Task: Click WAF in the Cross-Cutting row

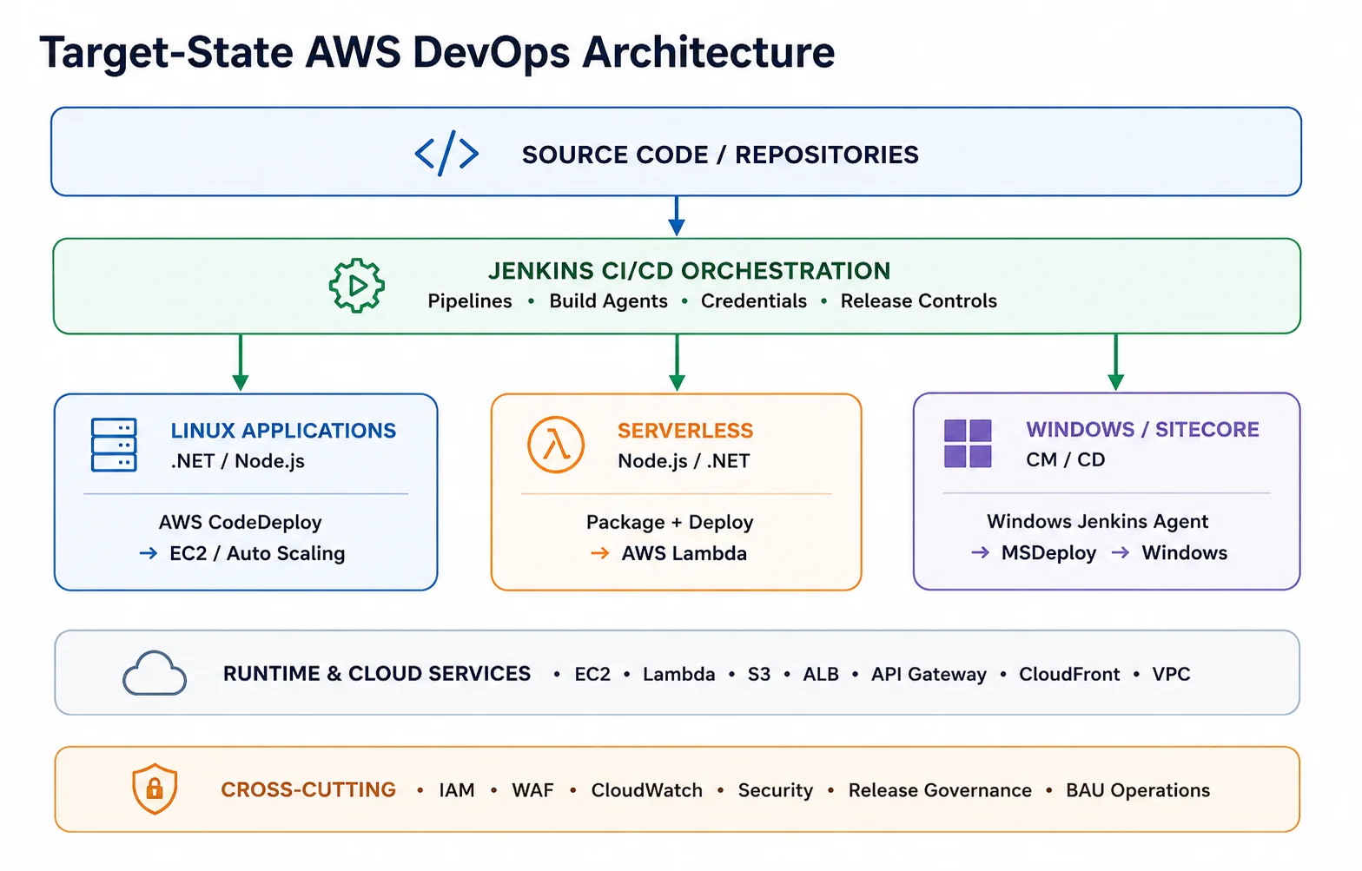Action: click(x=532, y=790)
